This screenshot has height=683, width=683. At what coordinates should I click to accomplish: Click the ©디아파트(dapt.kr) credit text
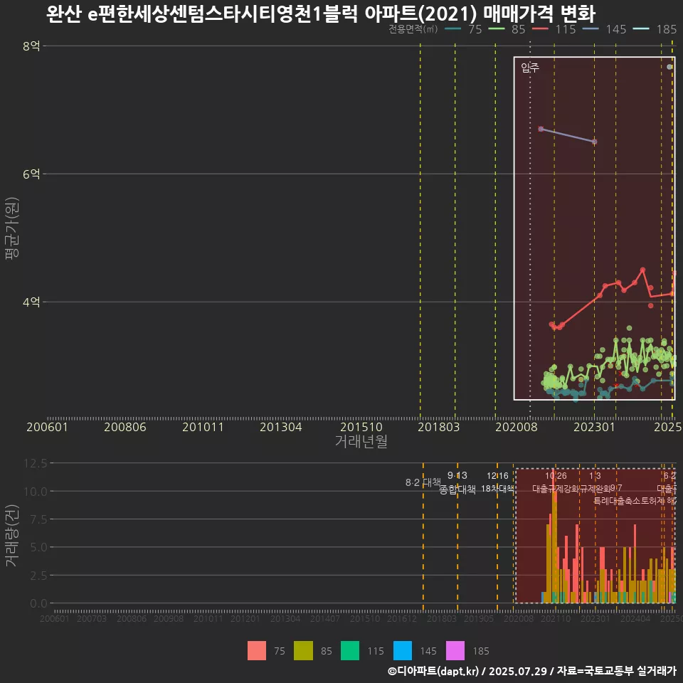click(433, 671)
